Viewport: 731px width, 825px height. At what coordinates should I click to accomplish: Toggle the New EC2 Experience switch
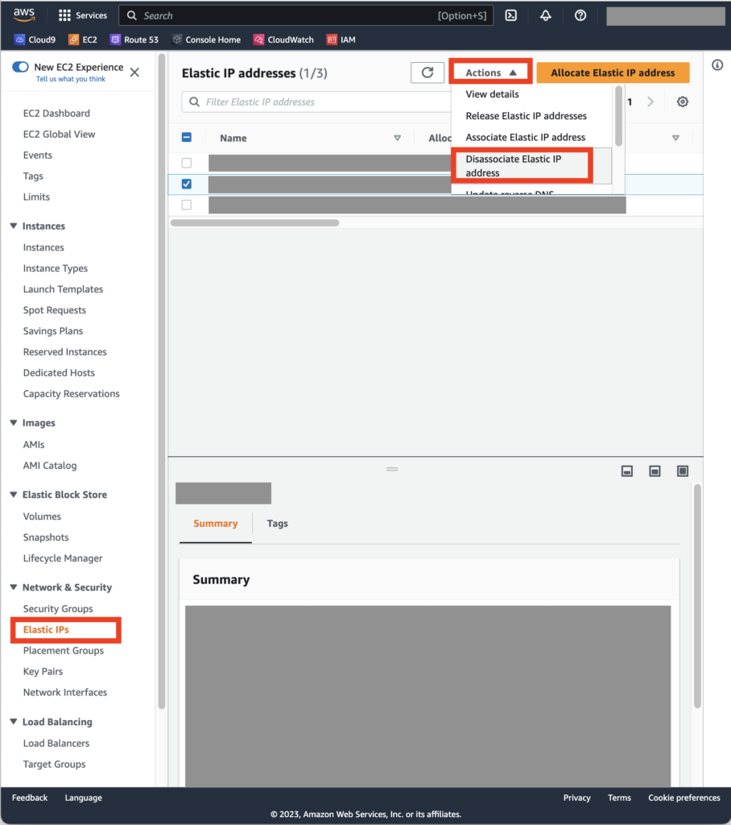click(x=20, y=67)
